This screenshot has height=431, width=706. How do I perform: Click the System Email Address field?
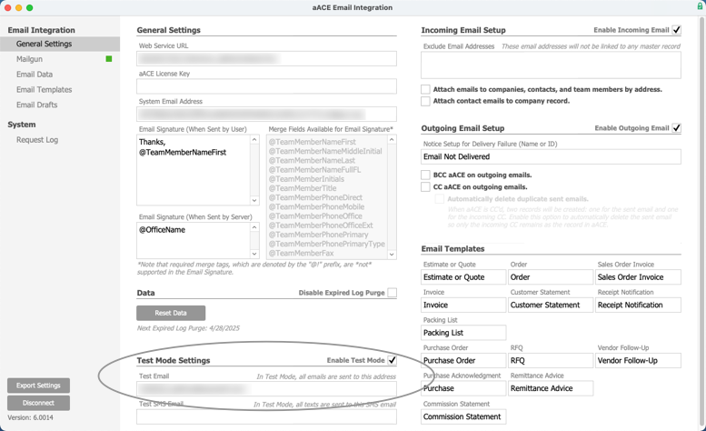[x=266, y=115]
